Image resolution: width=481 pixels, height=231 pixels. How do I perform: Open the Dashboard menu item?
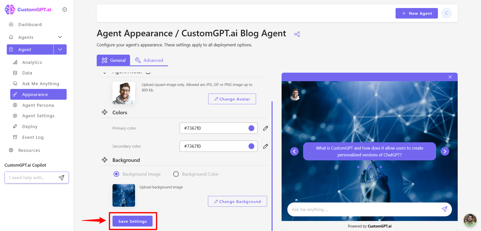(x=30, y=25)
